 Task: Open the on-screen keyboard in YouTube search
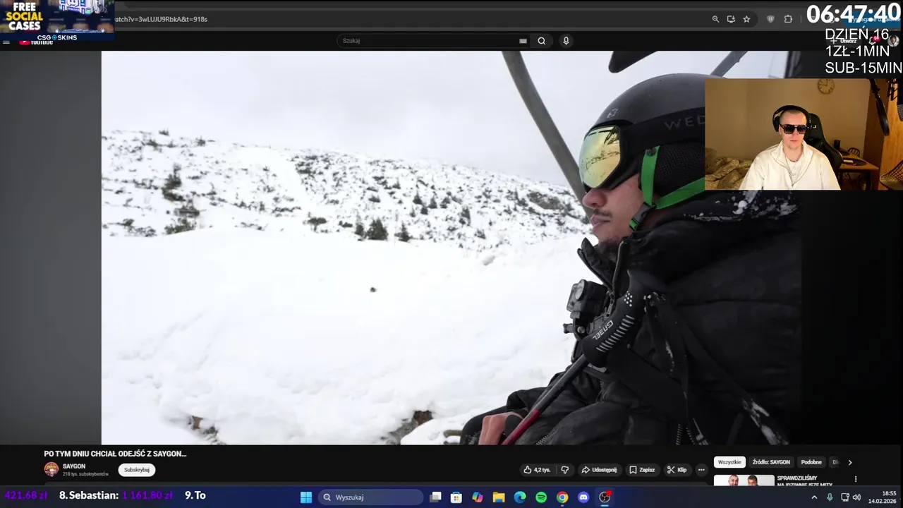tap(523, 41)
